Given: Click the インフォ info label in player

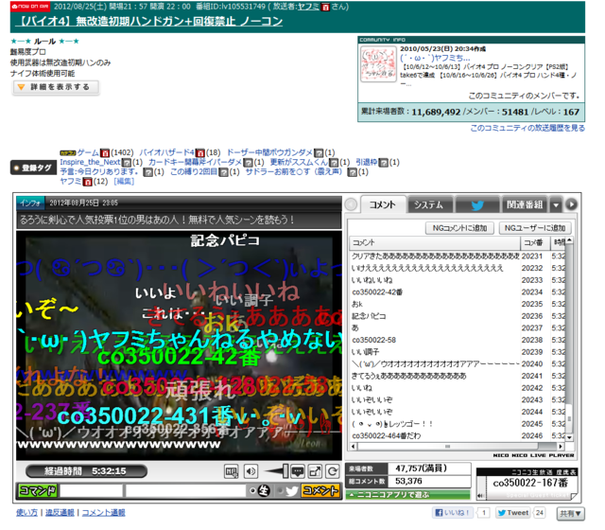Looking at the screenshot, I should 30,203.
